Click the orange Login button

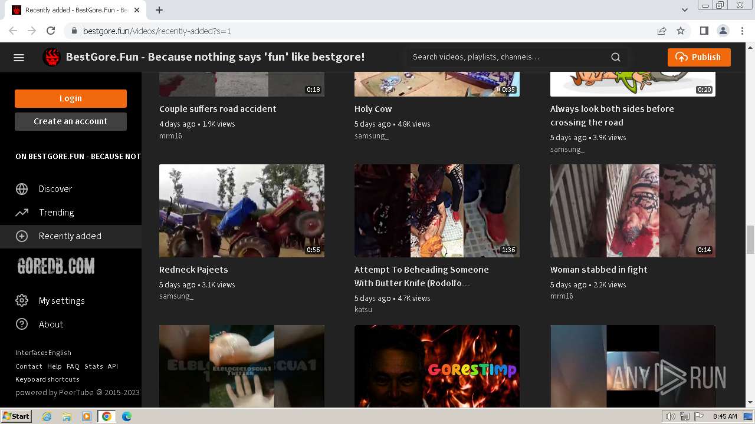click(x=71, y=98)
